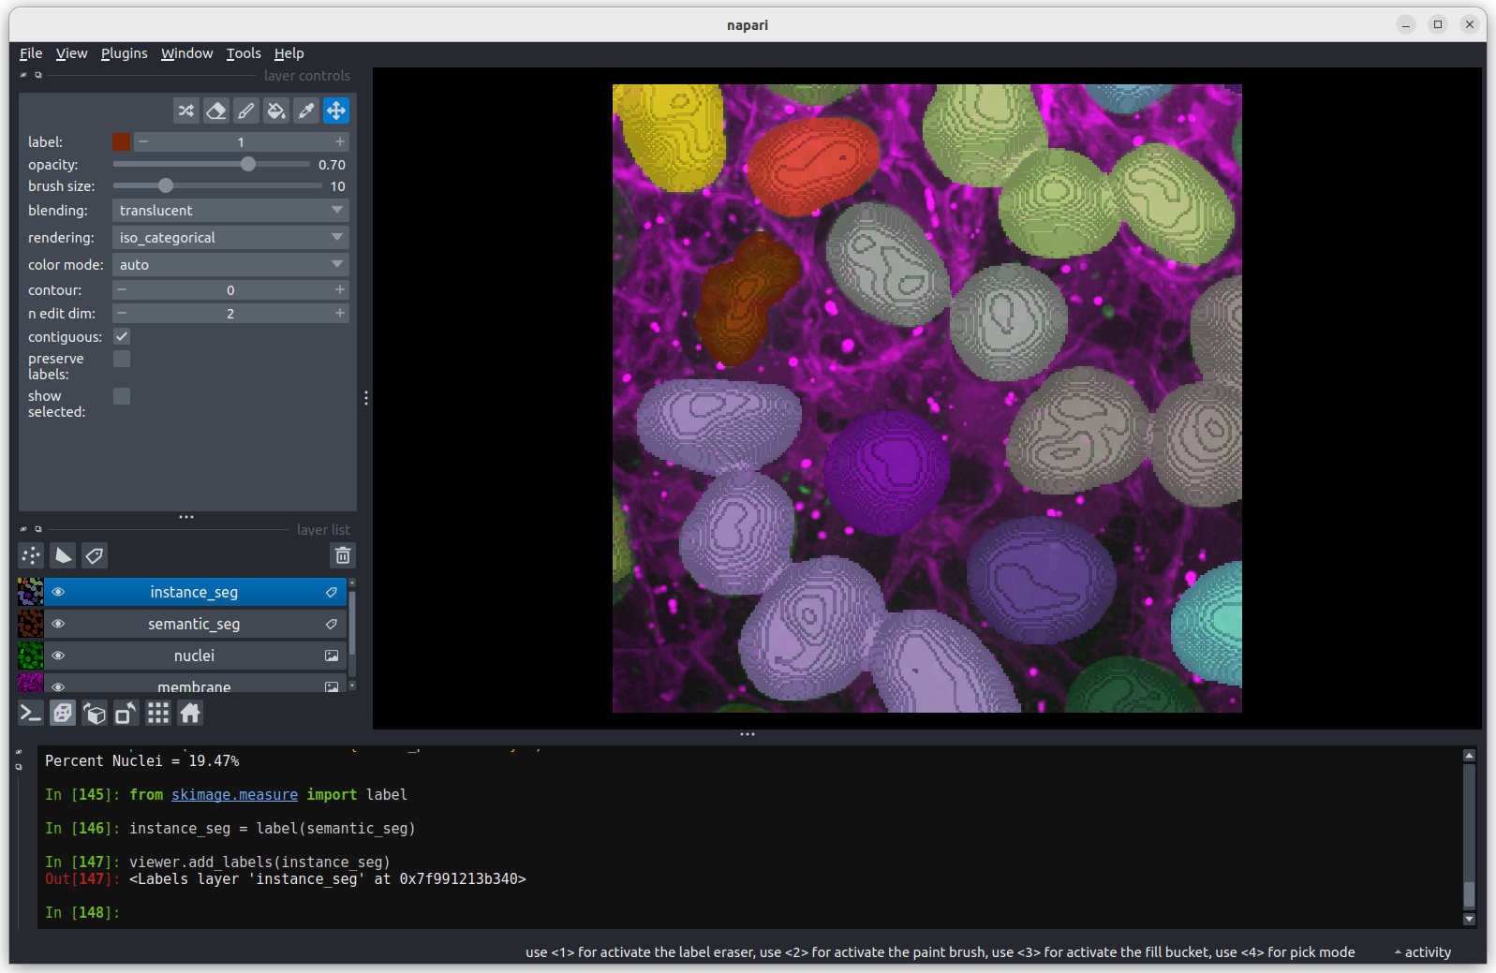Viewport: 1496px width, 973px height.
Task: Open the View menu
Action: [x=71, y=53]
